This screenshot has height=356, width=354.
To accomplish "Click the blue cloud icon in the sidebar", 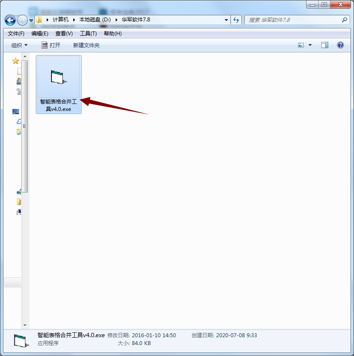I will (x=19, y=122).
